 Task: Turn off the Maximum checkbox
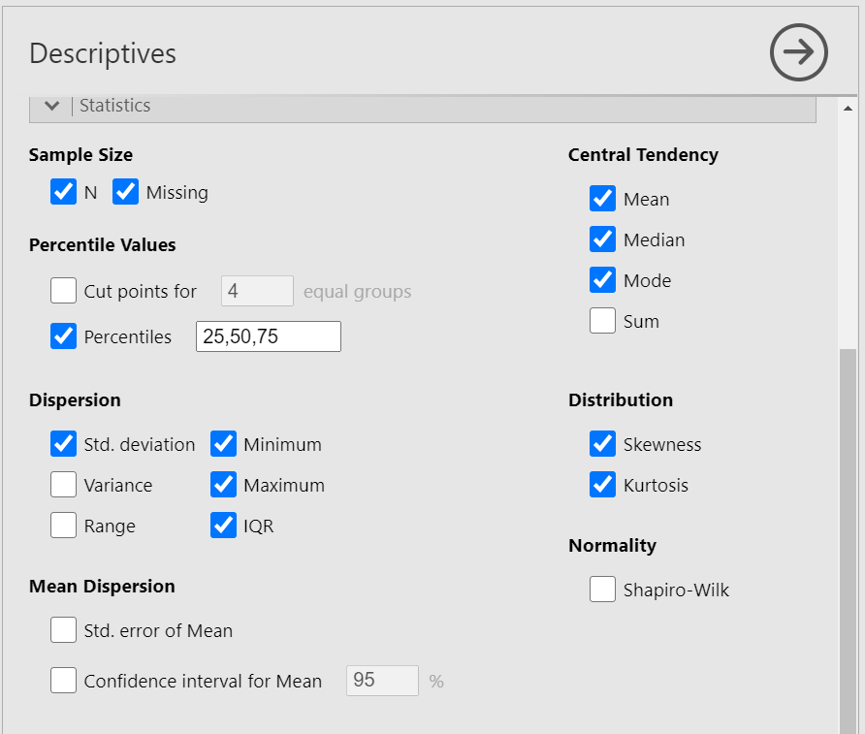[x=224, y=485]
